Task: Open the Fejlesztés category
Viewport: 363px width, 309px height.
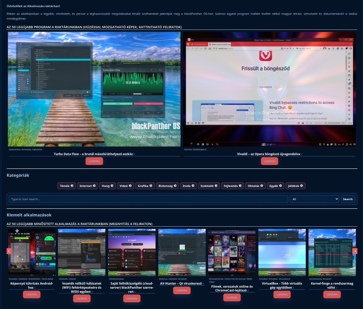Action: coord(233,186)
